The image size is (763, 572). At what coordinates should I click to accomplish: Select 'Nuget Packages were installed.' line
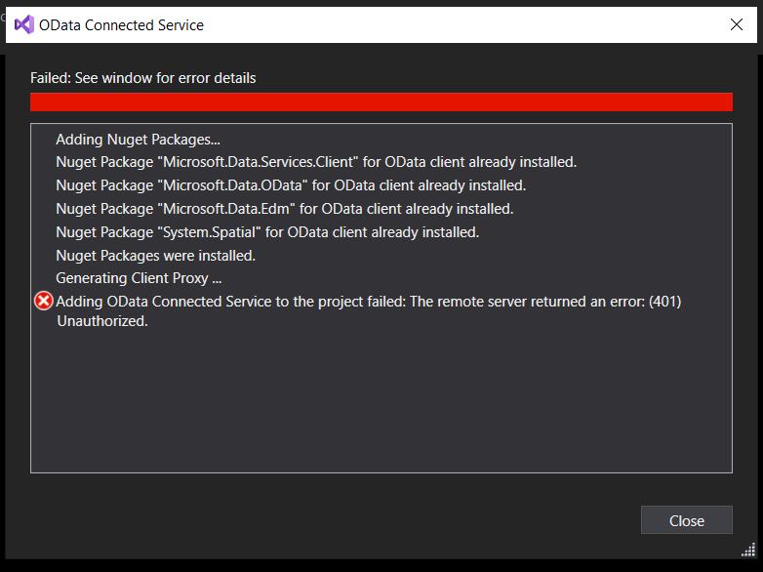click(x=156, y=256)
